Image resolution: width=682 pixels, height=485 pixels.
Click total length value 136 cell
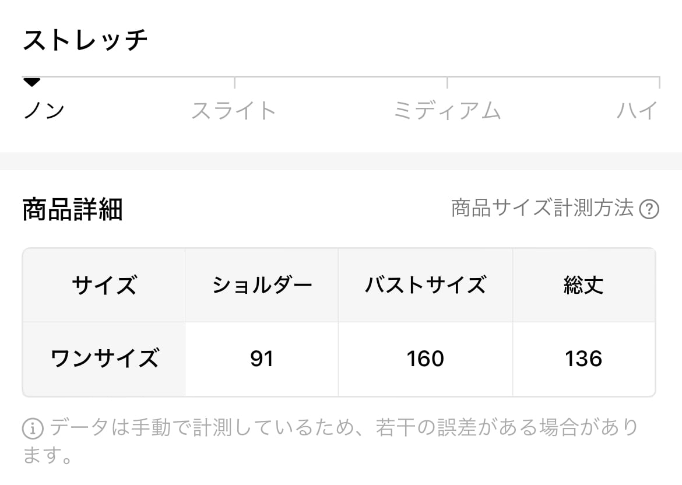583,359
